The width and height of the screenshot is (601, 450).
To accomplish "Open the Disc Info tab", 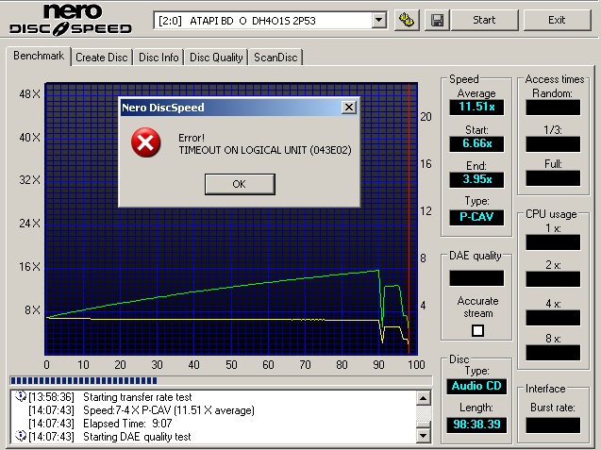I will [159, 58].
